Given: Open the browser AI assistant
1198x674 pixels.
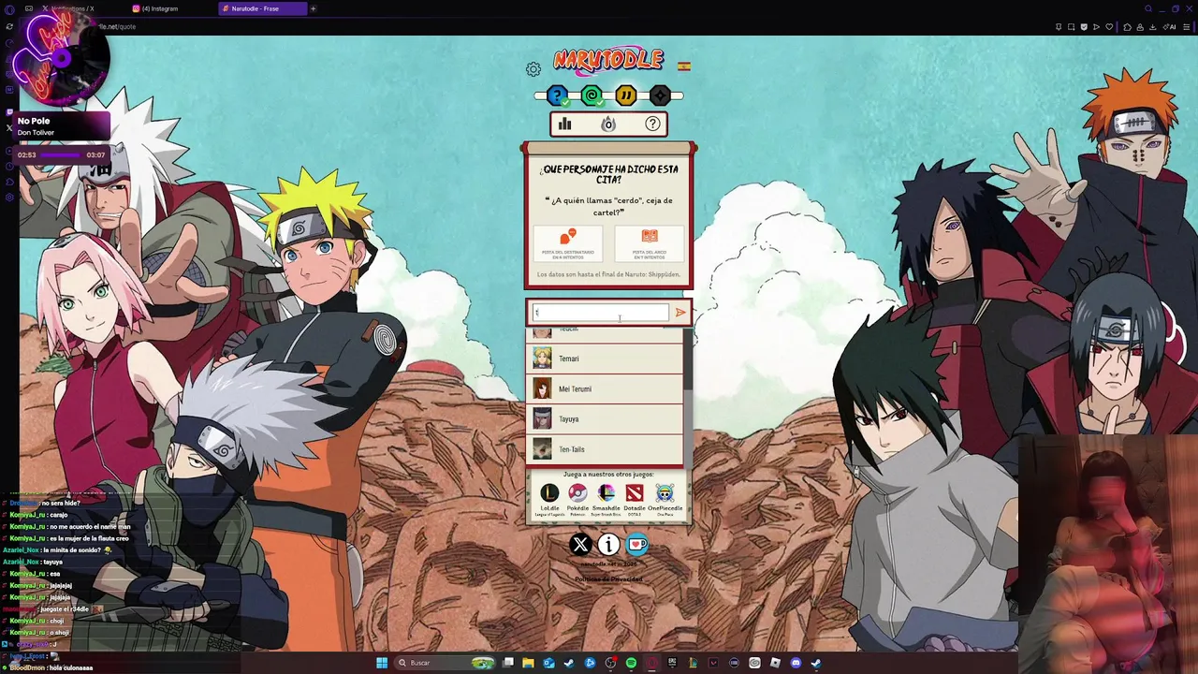Looking at the screenshot, I should (x=1169, y=27).
